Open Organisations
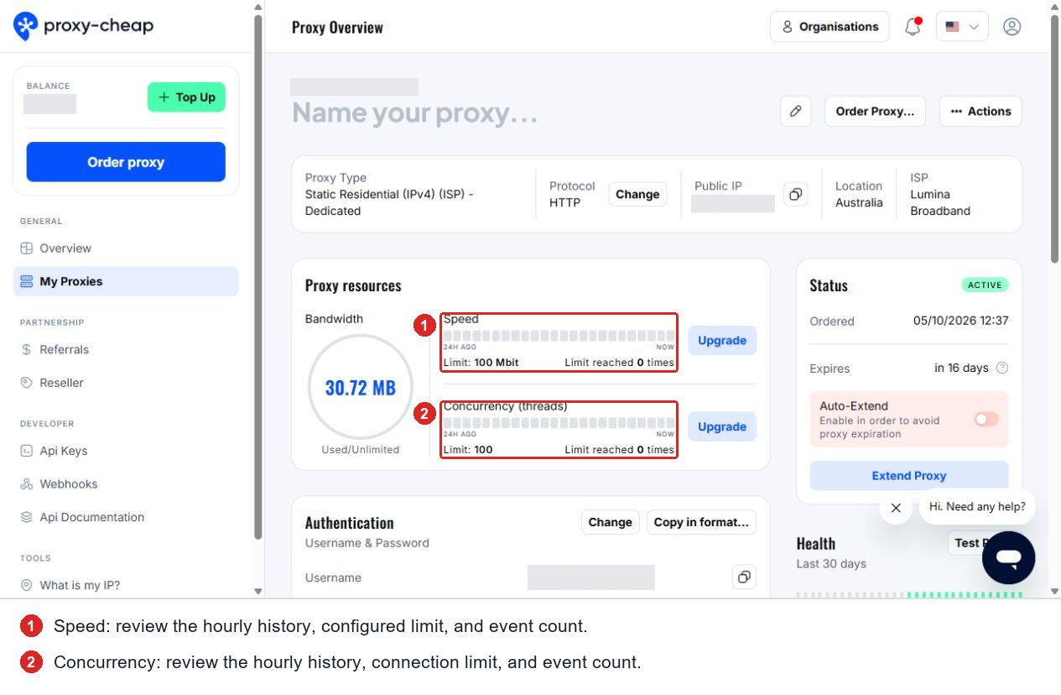The image size is (1061, 695). 830,27
